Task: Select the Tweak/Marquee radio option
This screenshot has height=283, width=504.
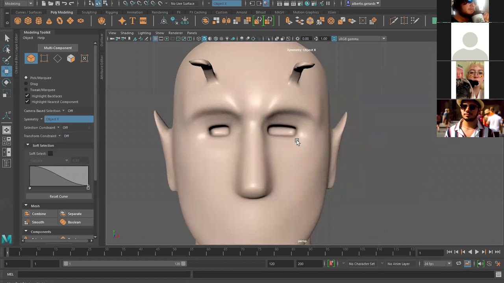Action: (x=26, y=90)
